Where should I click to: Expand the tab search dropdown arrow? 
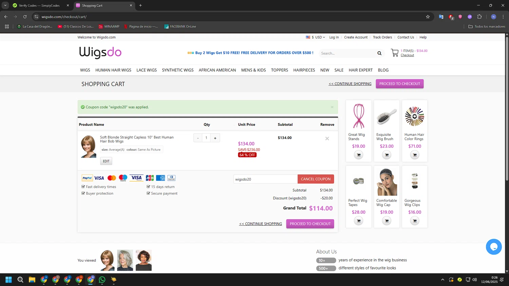[x=5, y=5]
